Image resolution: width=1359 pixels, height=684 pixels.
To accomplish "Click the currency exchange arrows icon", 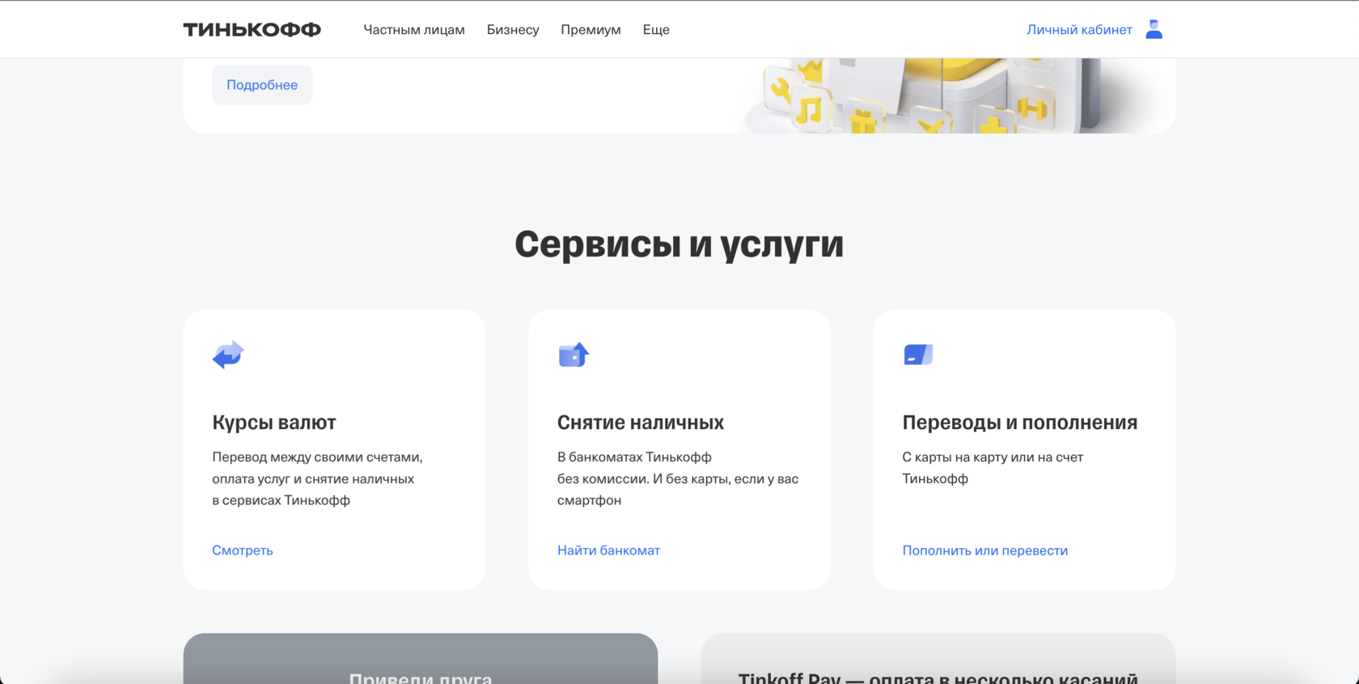I will pos(228,355).
